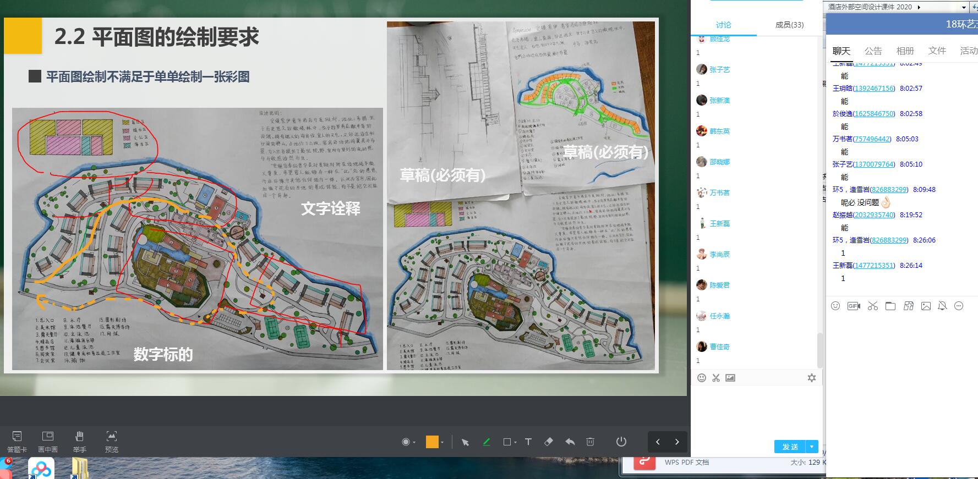This screenshot has width=978, height=479.
Task: Open the 活动 activities tab
Action: pos(969,51)
